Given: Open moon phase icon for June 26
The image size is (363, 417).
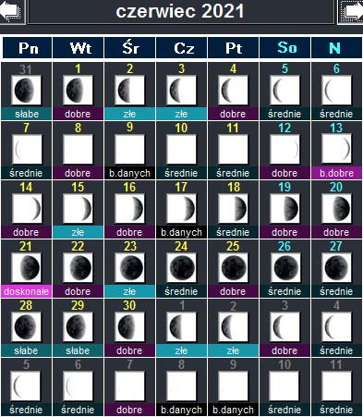Looking at the screenshot, I should 285,268.
